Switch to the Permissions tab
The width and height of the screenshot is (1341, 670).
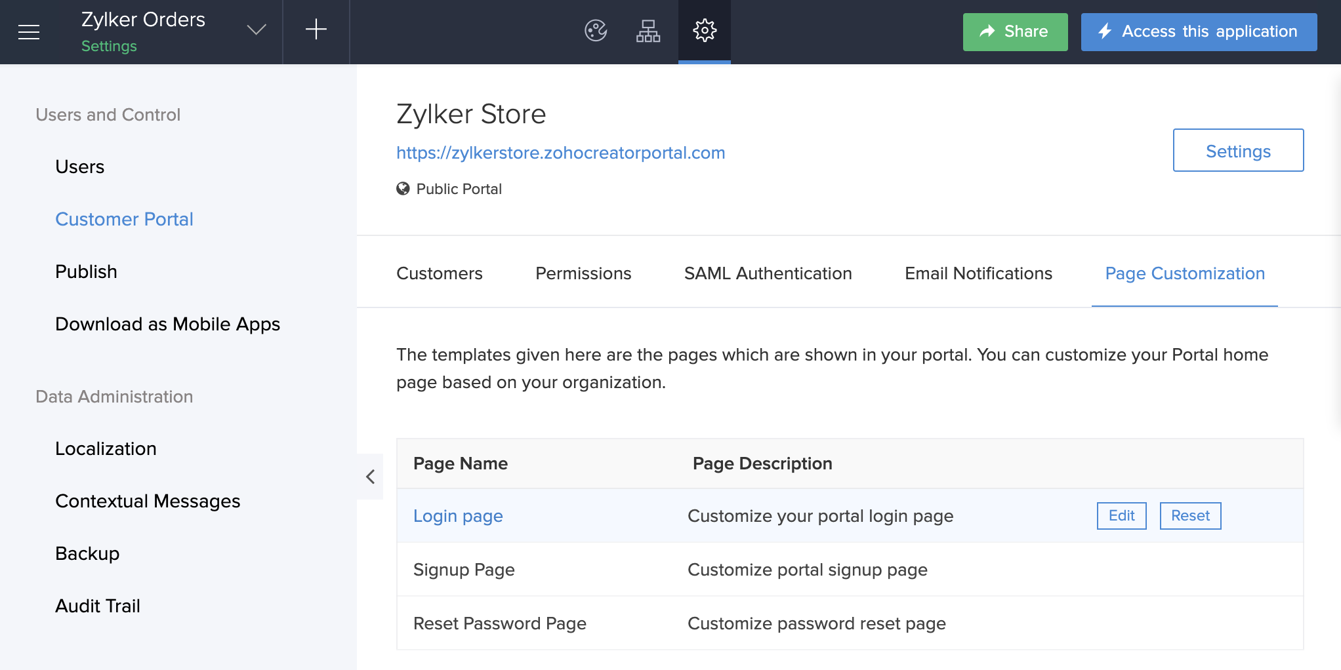[583, 273]
